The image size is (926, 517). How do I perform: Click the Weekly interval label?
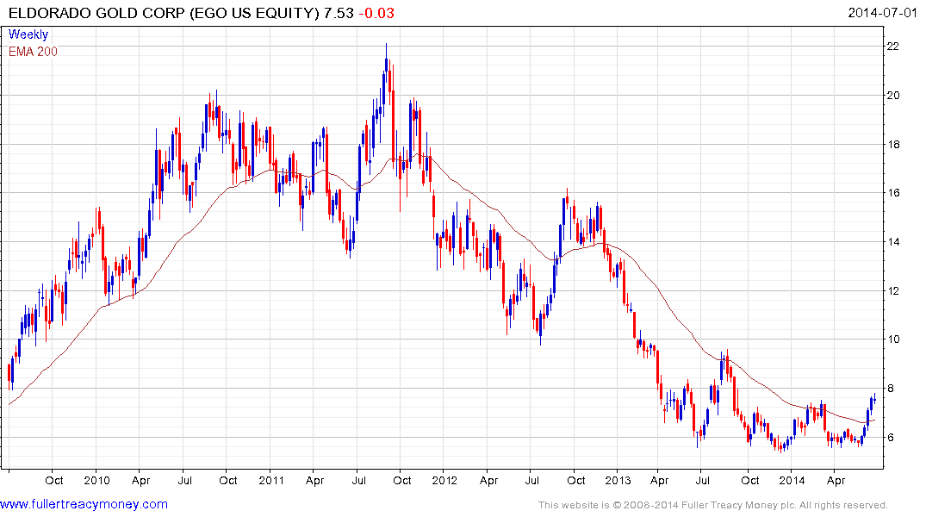(28, 34)
